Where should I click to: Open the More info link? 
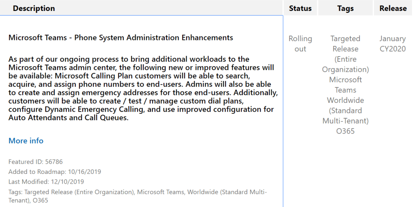[26, 141]
